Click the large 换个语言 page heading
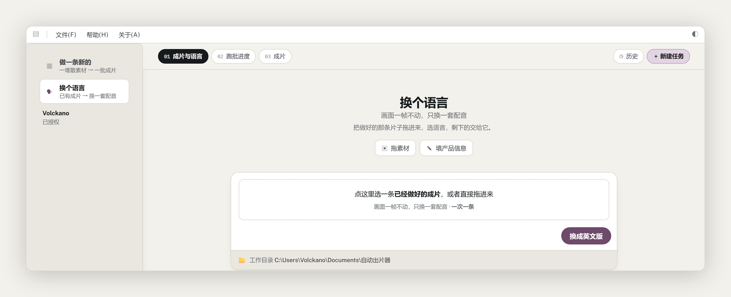 (x=424, y=103)
